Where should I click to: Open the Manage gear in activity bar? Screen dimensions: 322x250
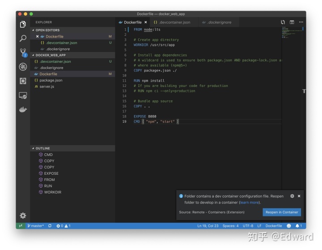[23, 216]
